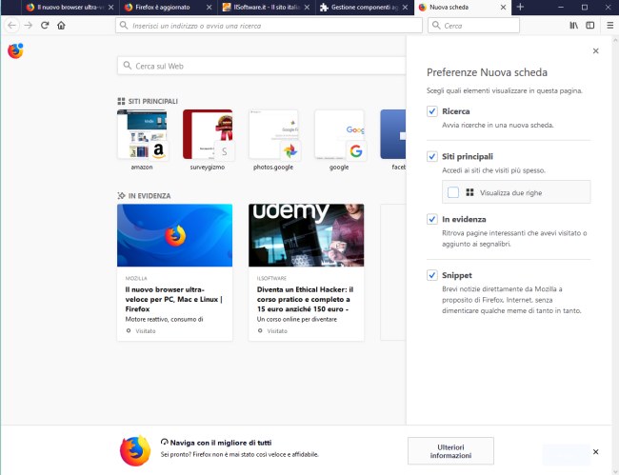Click the 'Cerca' toolbar search field
Image resolution: width=619 pixels, height=475 pixels.
click(x=473, y=26)
